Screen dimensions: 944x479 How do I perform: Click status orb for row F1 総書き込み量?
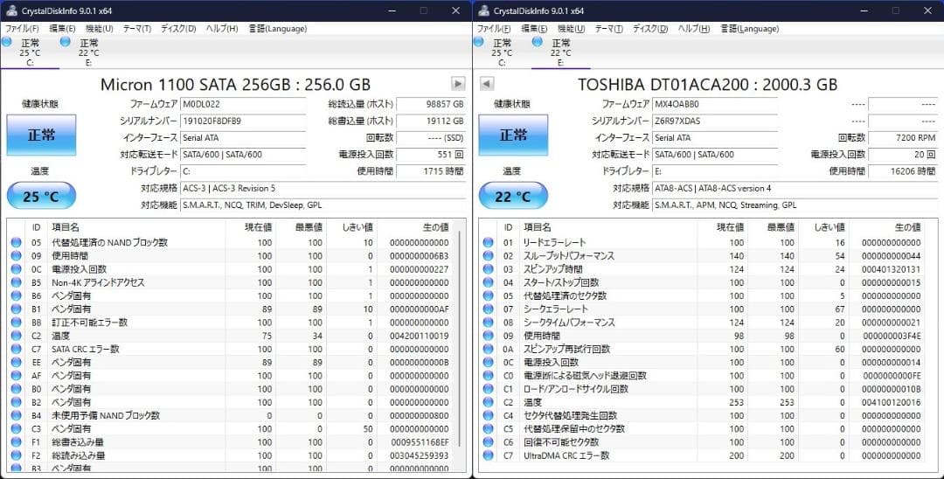pyautogui.click(x=17, y=442)
